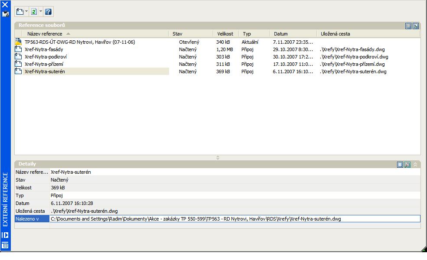Select the Xref-Nytra-fasády reference
The image size is (427, 260).
(44, 49)
